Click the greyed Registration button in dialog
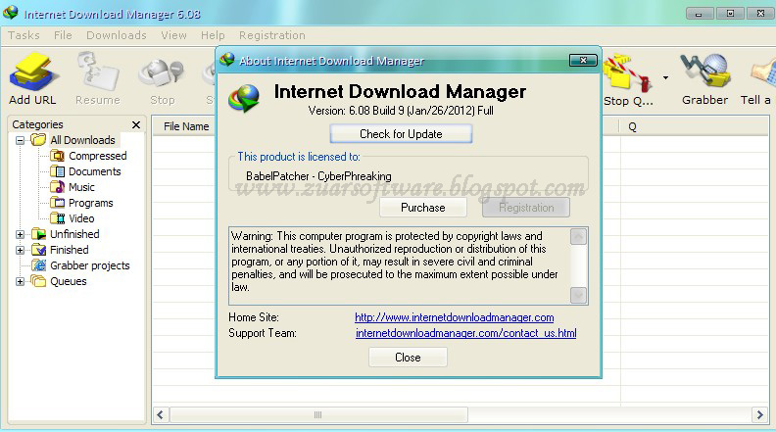This screenshot has height=432, width=776. pos(526,208)
